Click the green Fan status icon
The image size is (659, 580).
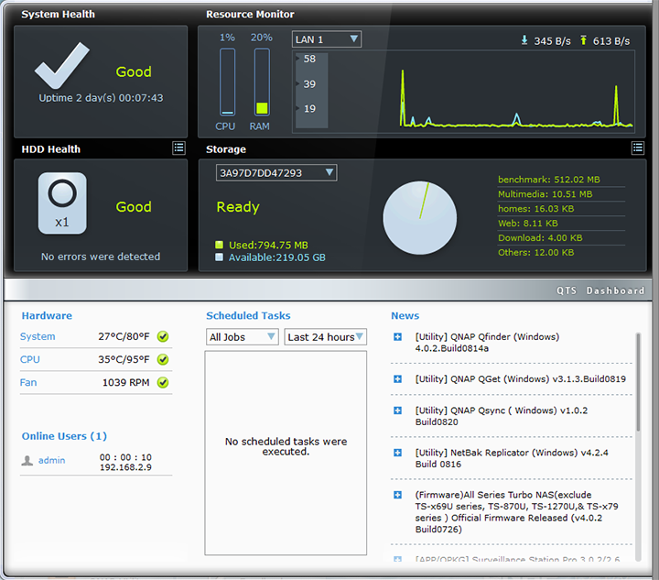[x=163, y=382]
